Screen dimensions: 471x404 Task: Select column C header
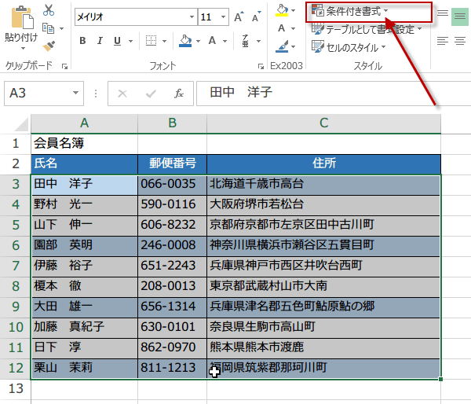tap(323, 123)
